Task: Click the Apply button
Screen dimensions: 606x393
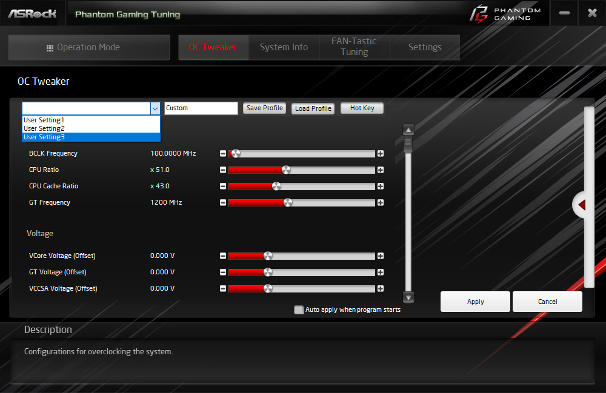Action: (475, 302)
